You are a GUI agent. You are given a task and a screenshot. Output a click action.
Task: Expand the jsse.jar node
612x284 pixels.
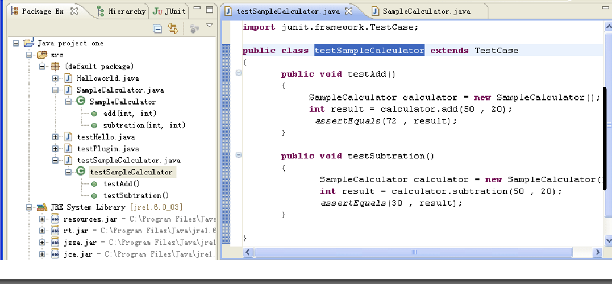click(x=42, y=243)
